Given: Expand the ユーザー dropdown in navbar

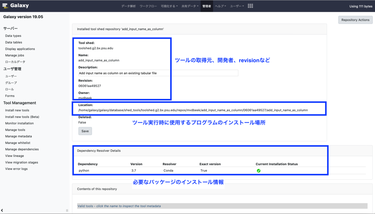Looking at the screenshot, I should click(237, 6).
